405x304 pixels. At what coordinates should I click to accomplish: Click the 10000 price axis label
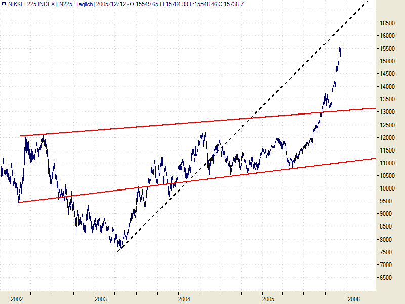pos(387,188)
